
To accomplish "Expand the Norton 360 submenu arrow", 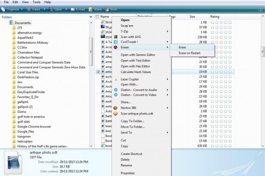I will (167, 108).
